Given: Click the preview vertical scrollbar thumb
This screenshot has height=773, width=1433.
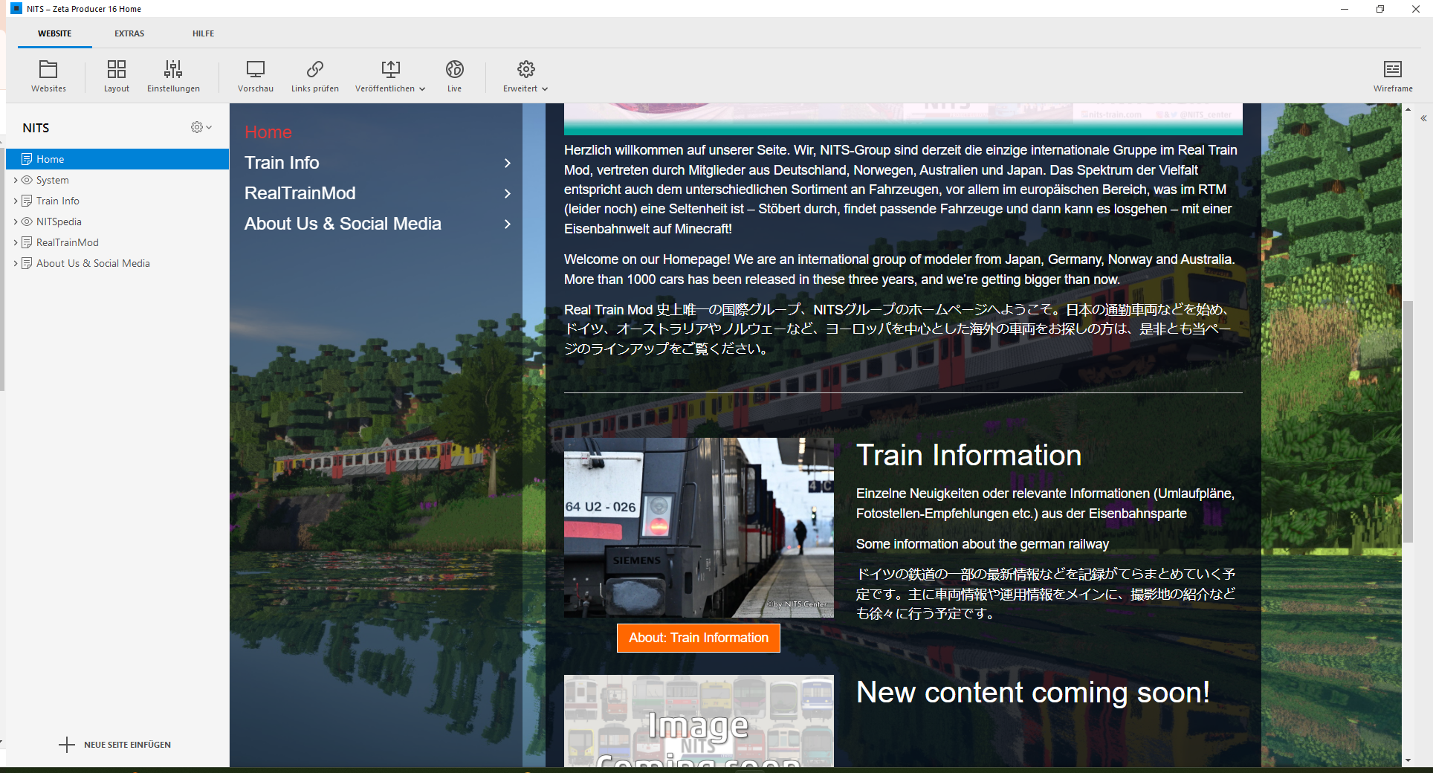Looking at the screenshot, I should point(1407,421).
